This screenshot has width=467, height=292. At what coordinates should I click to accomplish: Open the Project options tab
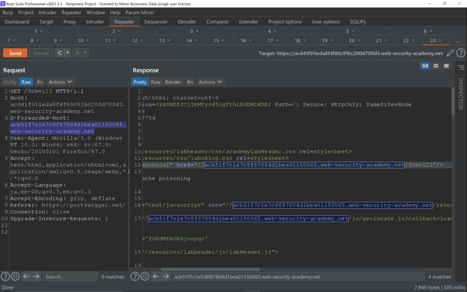285,22
